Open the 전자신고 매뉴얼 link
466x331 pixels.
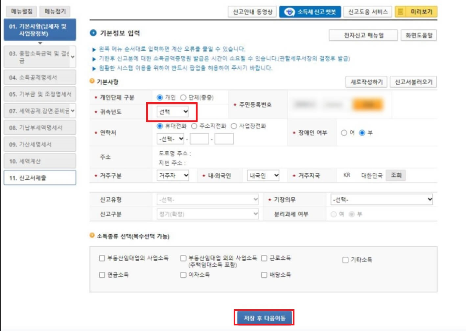point(363,35)
